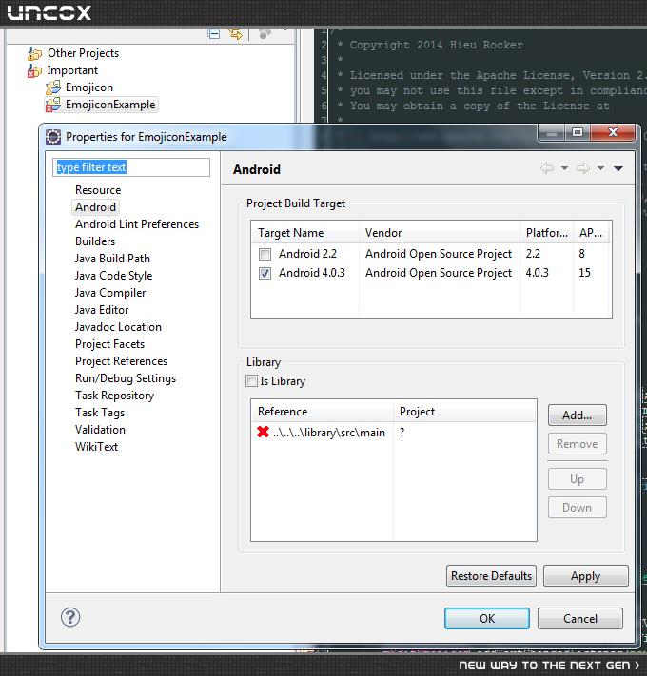Click the EmojiconExample project icon
This screenshot has height=676, width=647.
click(53, 105)
